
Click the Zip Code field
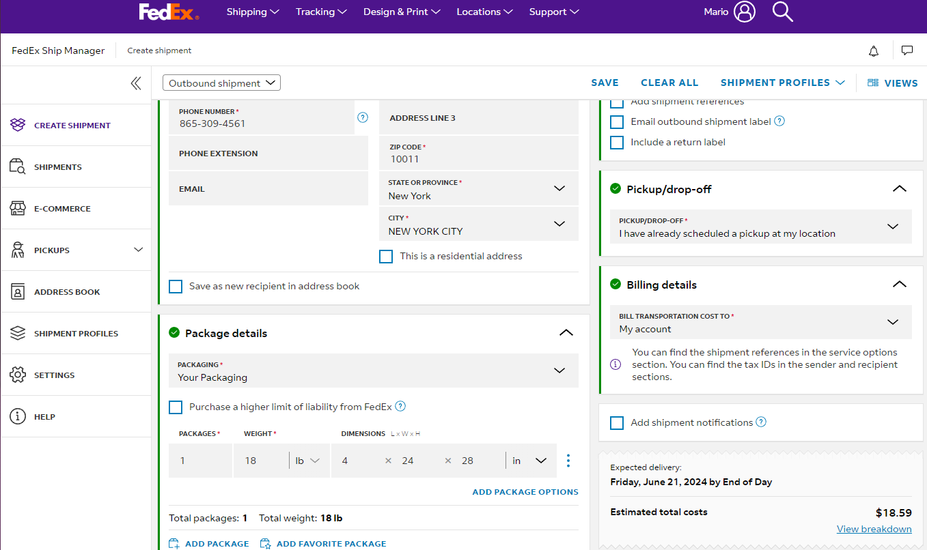[x=479, y=153]
